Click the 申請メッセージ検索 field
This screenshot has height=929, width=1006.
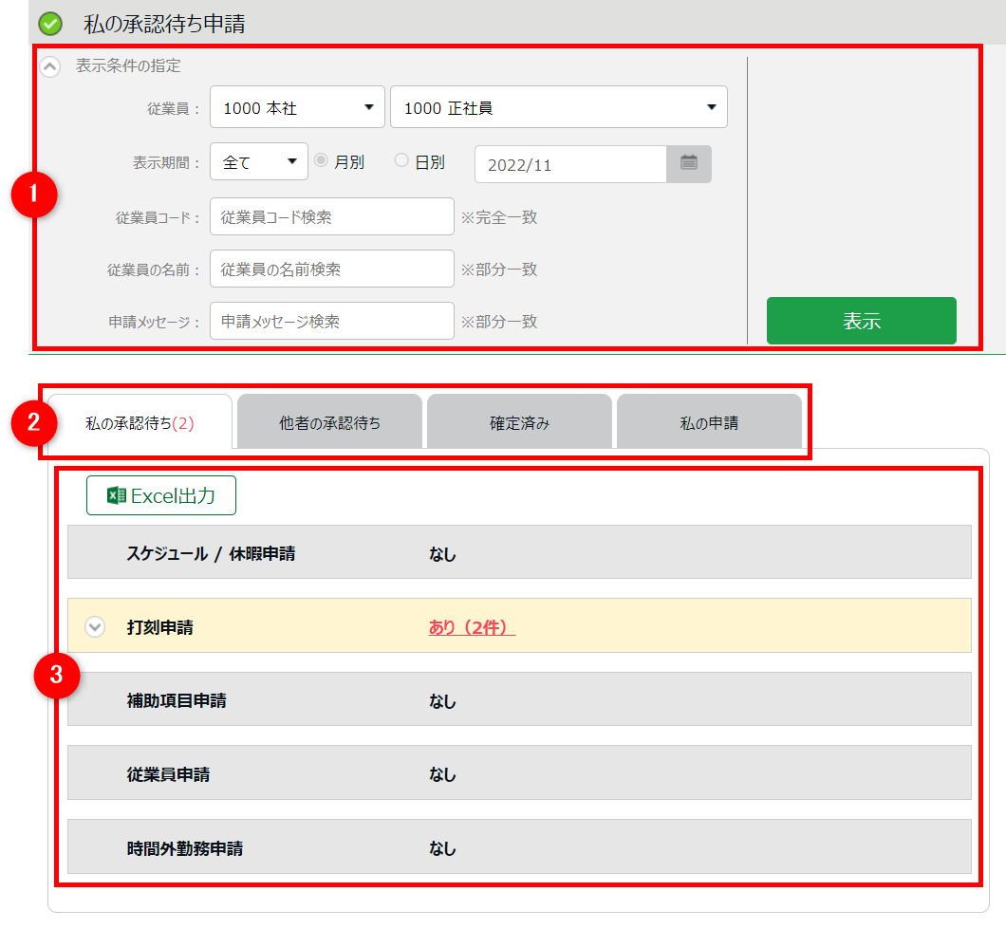331,322
